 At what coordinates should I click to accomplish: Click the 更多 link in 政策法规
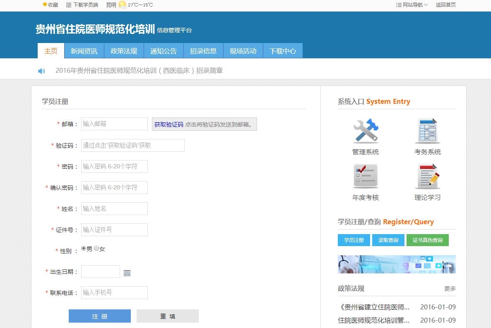point(450,289)
